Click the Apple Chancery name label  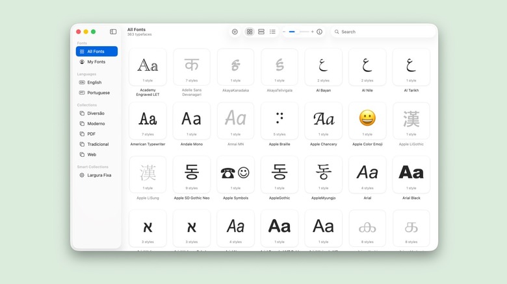pyautogui.click(x=323, y=144)
